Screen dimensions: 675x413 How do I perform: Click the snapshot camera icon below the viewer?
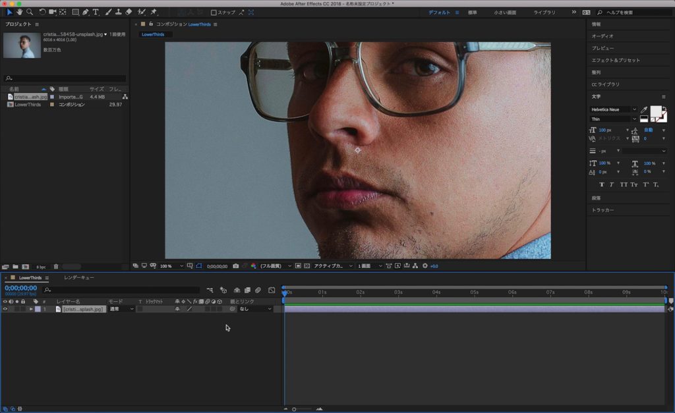click(x=235, y=266)
